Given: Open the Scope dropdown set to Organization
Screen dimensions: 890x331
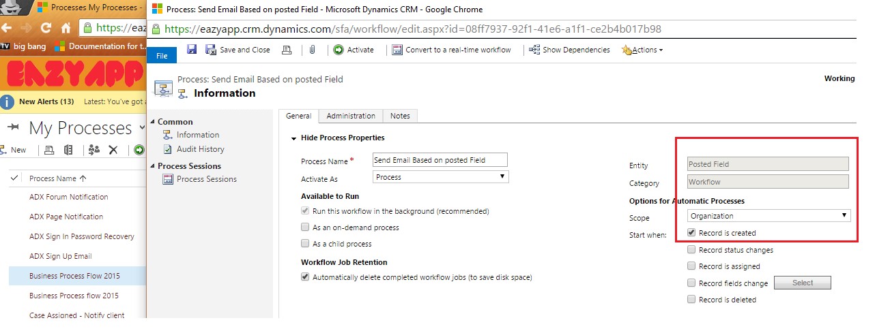Looking at the screenshot, I should click(769, 215).
